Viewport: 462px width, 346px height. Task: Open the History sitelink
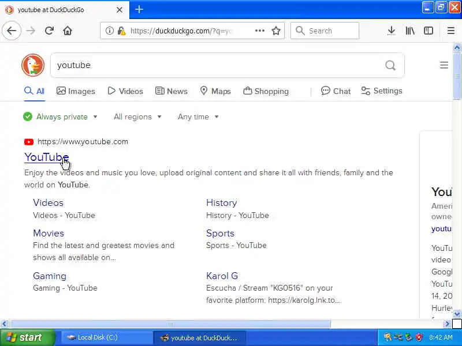222,203
